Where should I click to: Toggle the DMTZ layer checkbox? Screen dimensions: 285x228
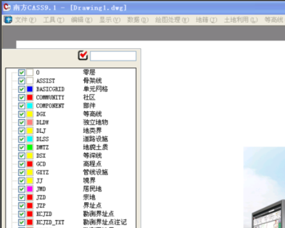[x=22, y=148]
